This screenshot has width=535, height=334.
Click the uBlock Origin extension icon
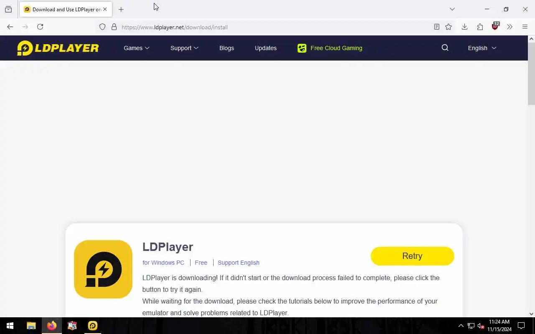[495, 26]
